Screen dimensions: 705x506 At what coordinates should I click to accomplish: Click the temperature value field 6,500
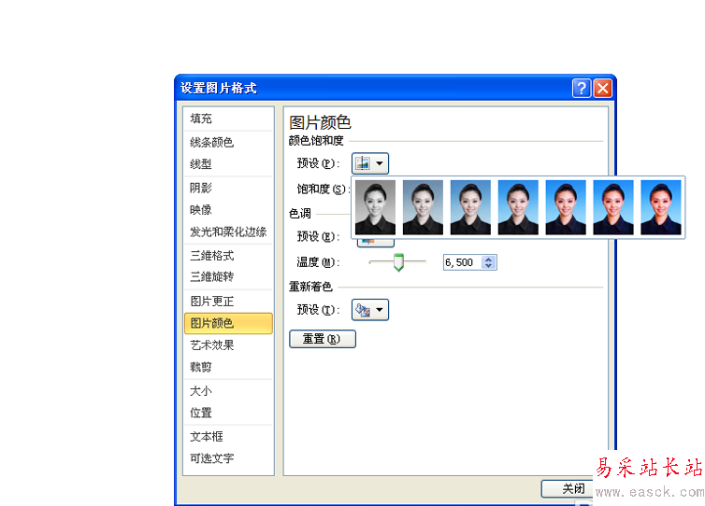pos(462,262)
